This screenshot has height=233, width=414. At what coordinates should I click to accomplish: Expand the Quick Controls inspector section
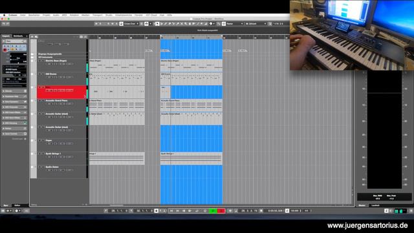[14, 134]
